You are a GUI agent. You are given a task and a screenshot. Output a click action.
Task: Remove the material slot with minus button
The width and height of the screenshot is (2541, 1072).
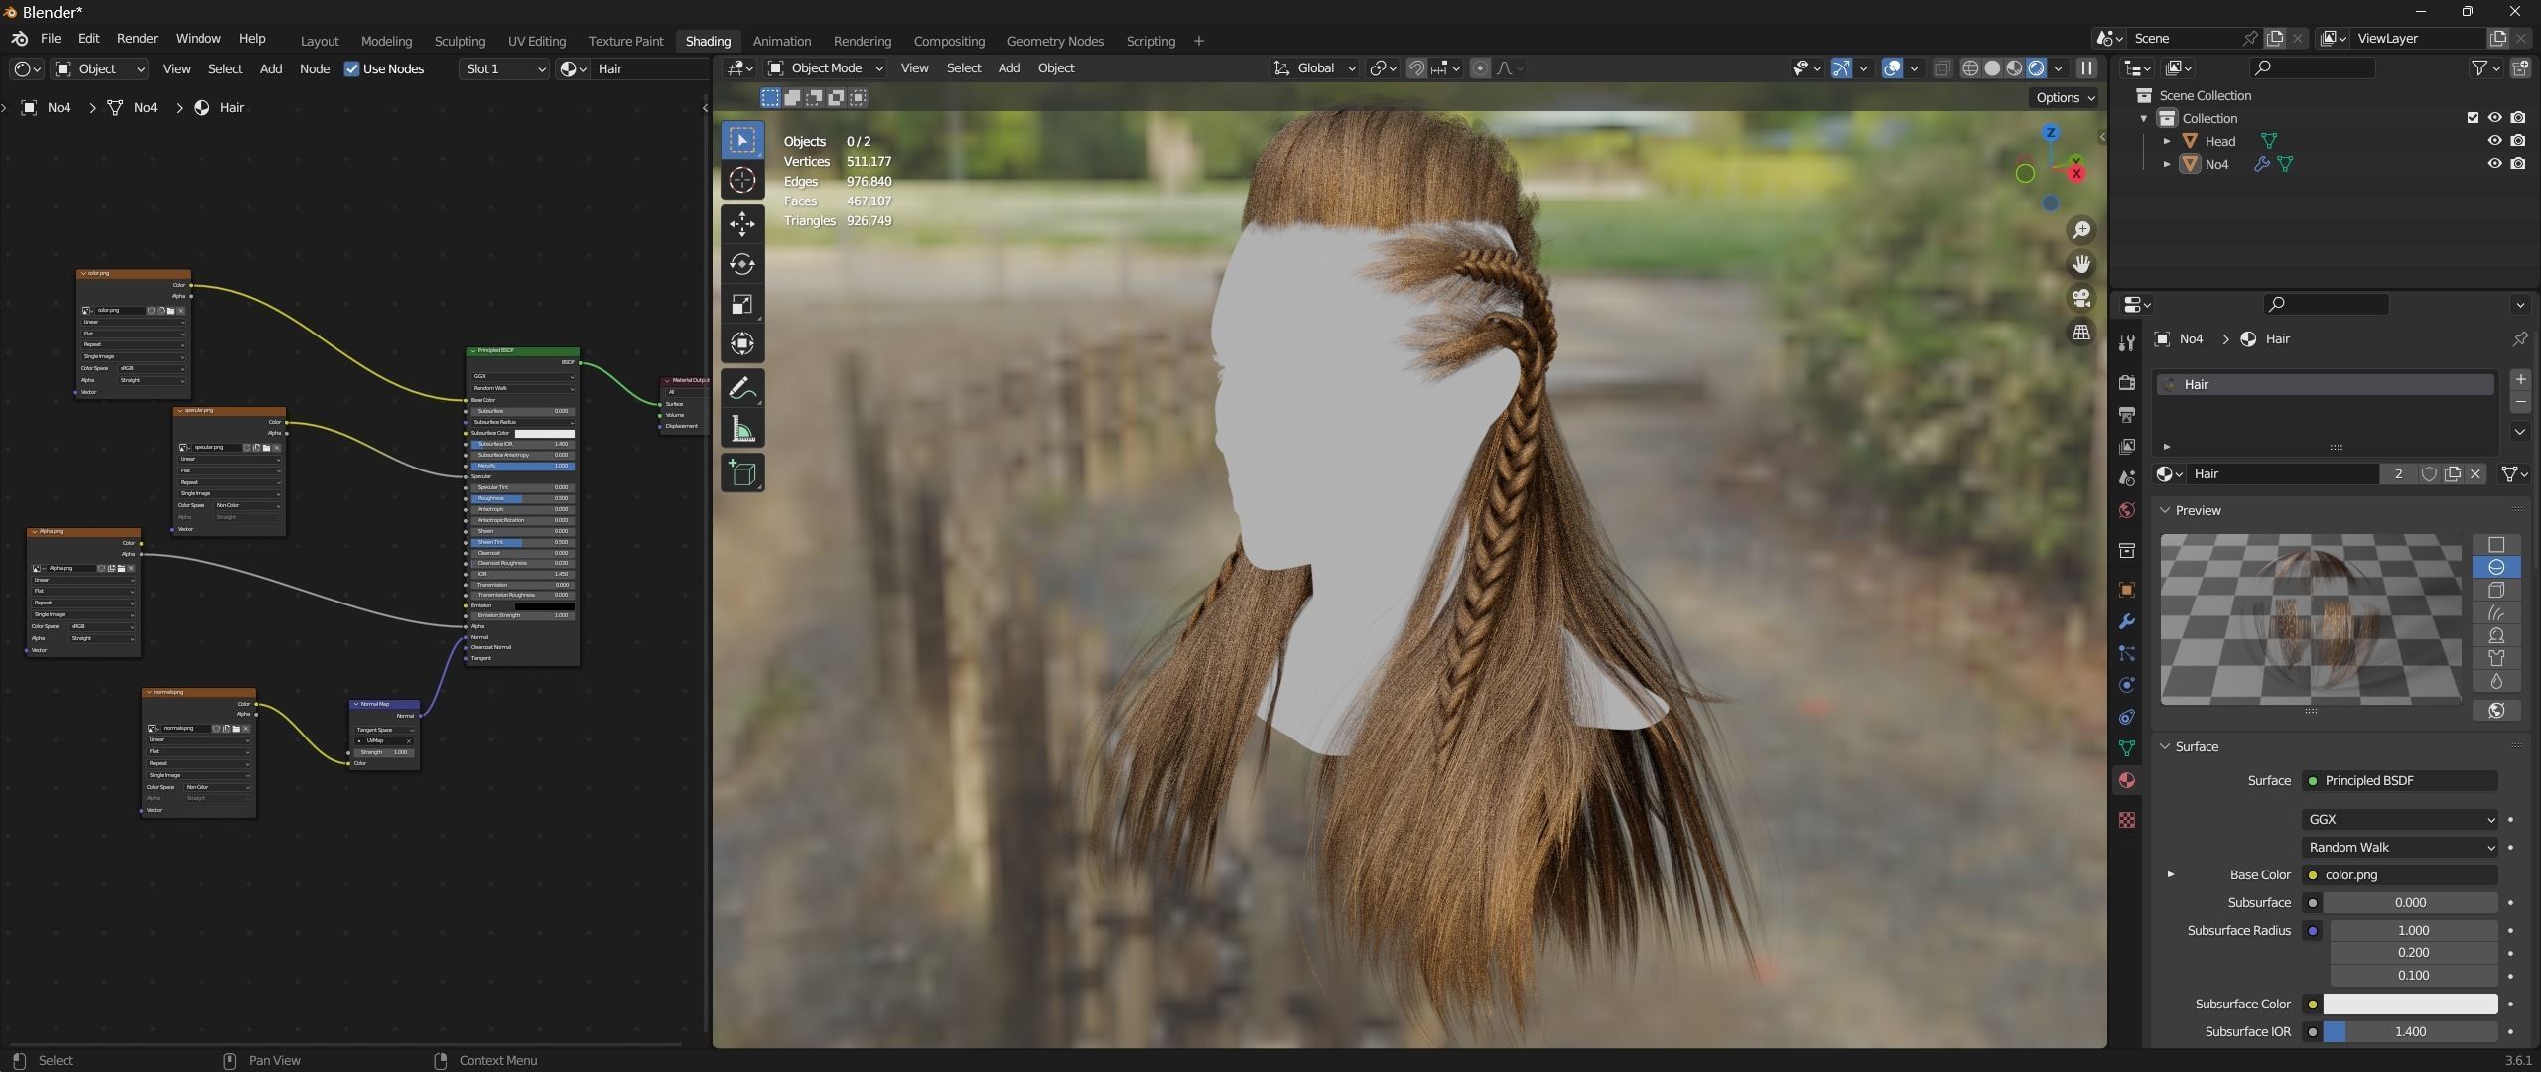[x=2519, y=402]
